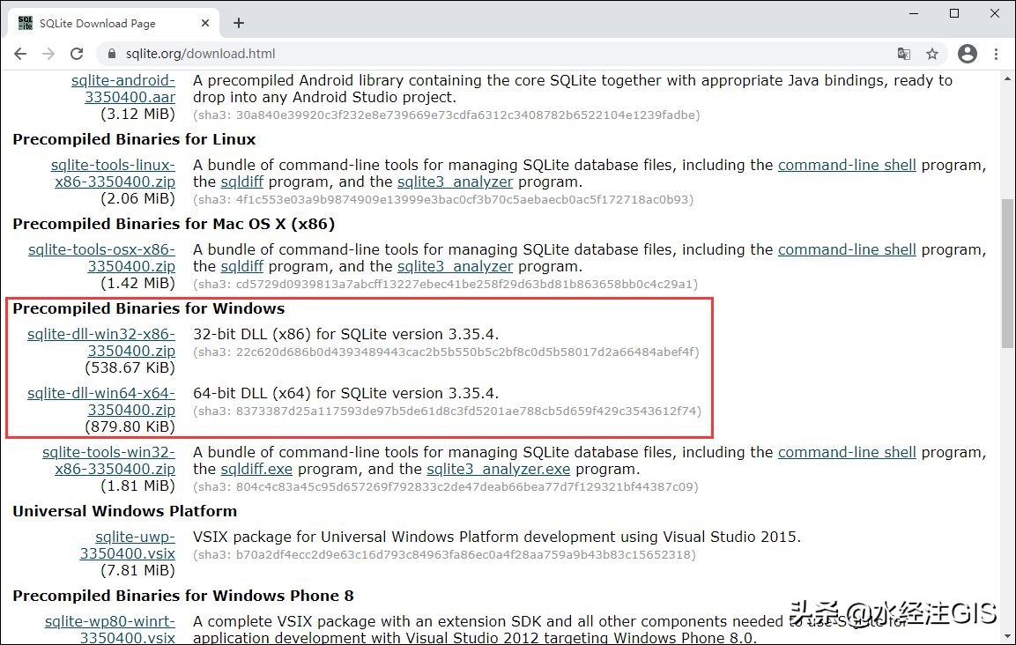
Task: Open the sqlite-wp80-winrt-3350400.vsix link
Action: 110,629
